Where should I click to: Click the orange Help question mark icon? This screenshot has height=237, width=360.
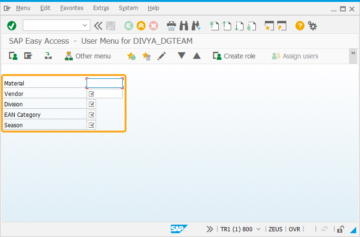[300, 26]
